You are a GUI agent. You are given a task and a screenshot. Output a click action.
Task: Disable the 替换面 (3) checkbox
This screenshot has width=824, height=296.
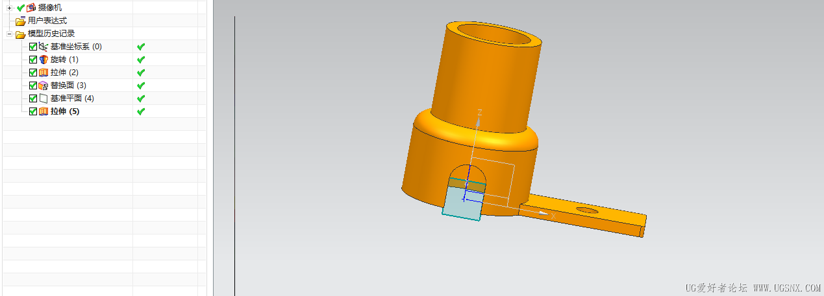pyautogui.click(x=33, y=85)
